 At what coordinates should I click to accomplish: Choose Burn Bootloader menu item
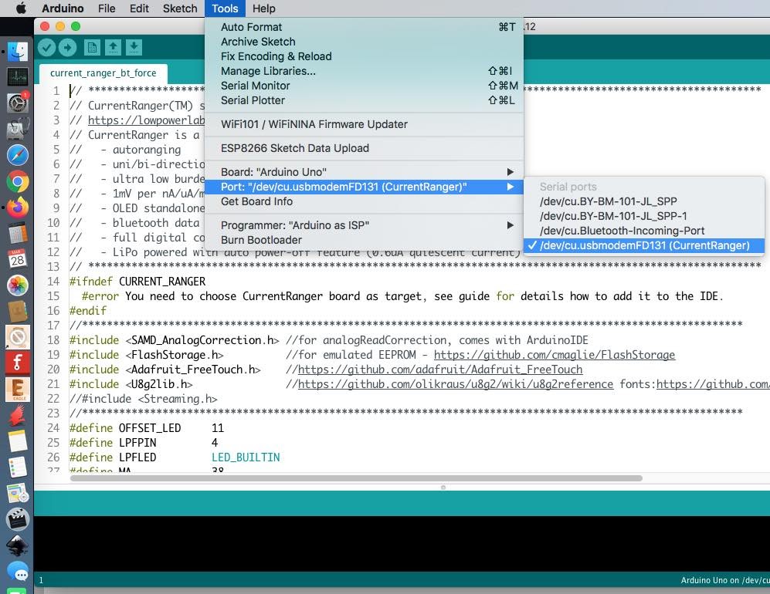[364, 240]
